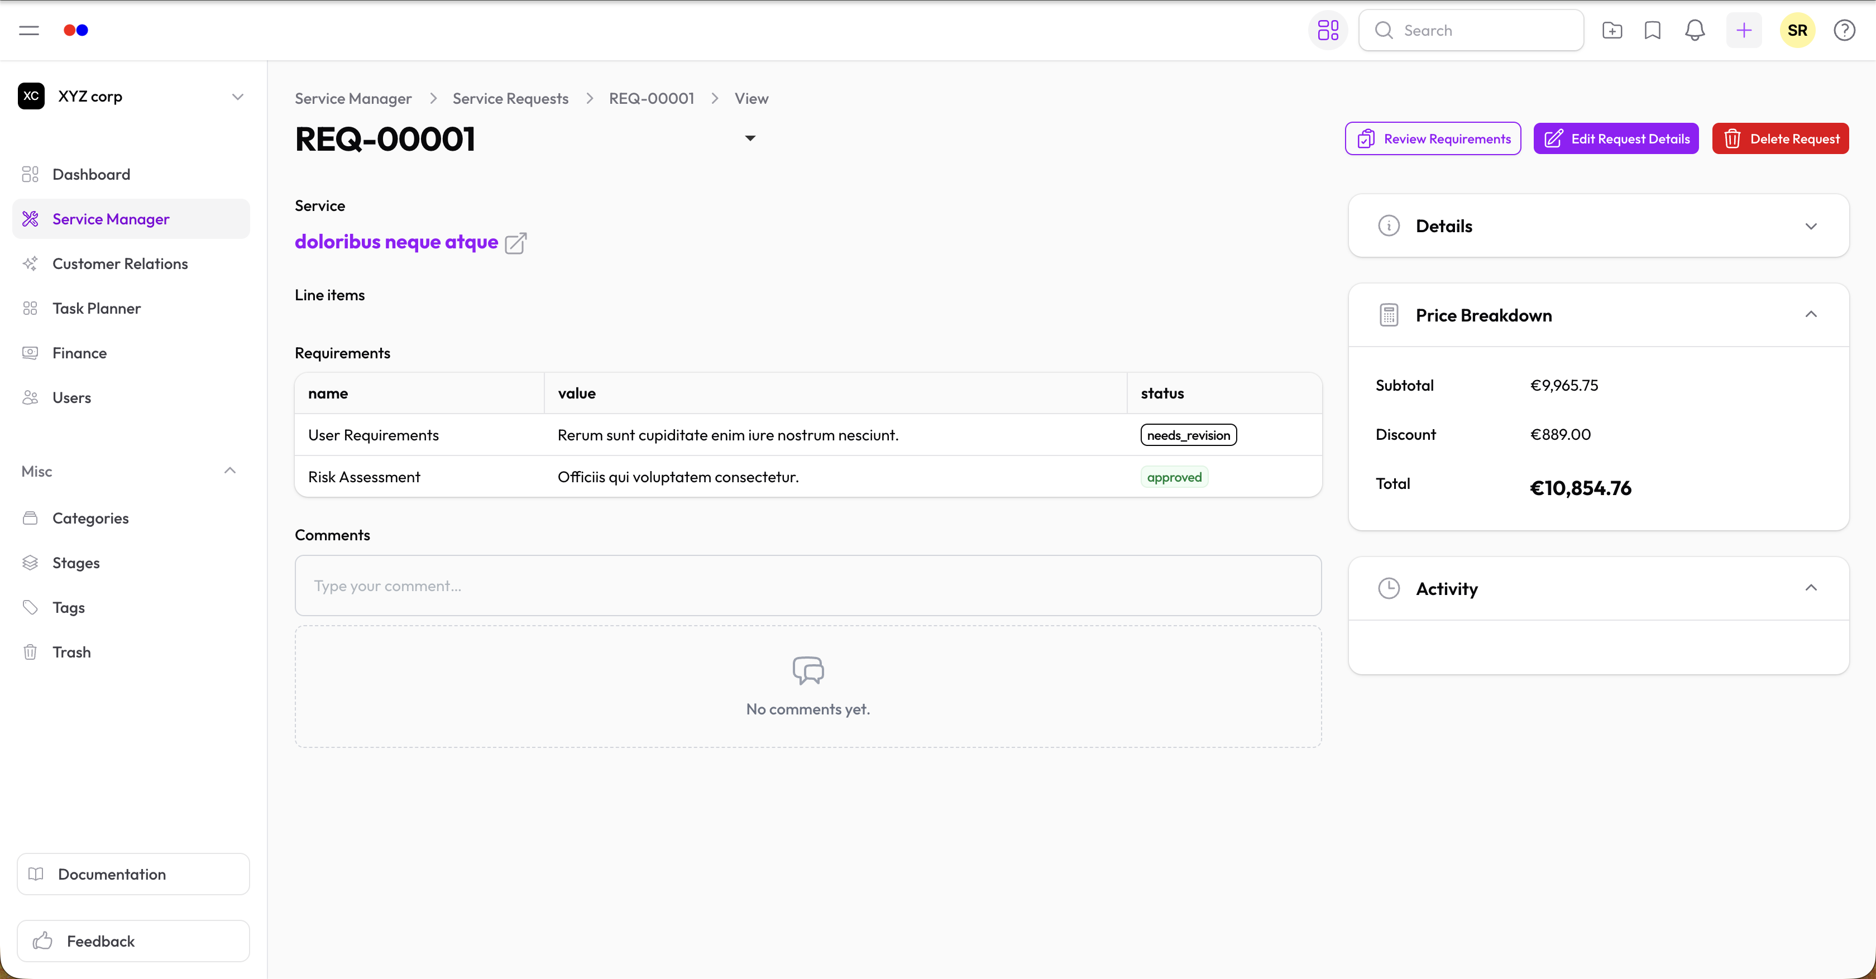Open Task Planner
This screenshot has height=979, width=1876.
[131, 308]
